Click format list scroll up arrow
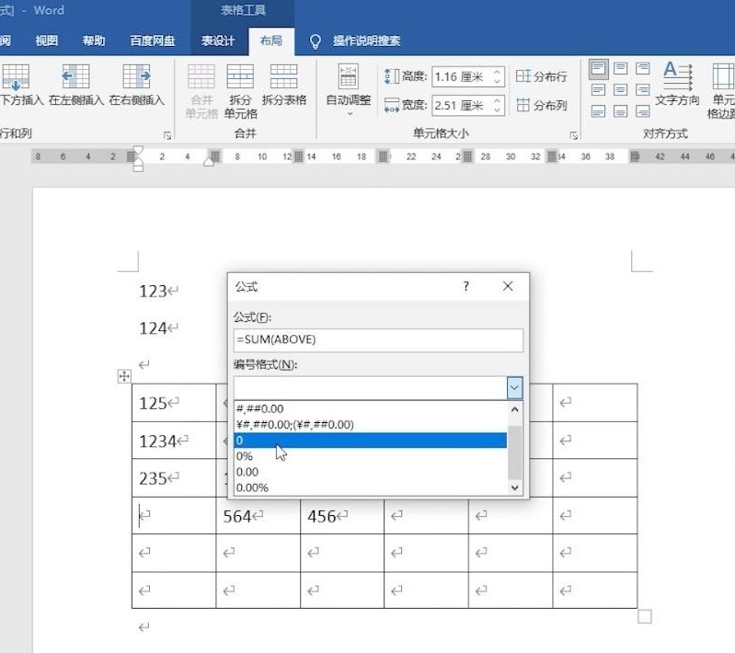This screenshot has height=653, width=735. tap(515, 409)
